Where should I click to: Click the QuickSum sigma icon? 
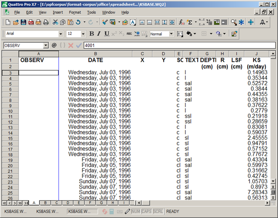[190, 22]
